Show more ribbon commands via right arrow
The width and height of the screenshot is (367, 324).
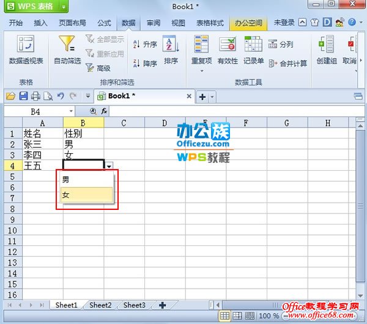click(x=361, y=60)
